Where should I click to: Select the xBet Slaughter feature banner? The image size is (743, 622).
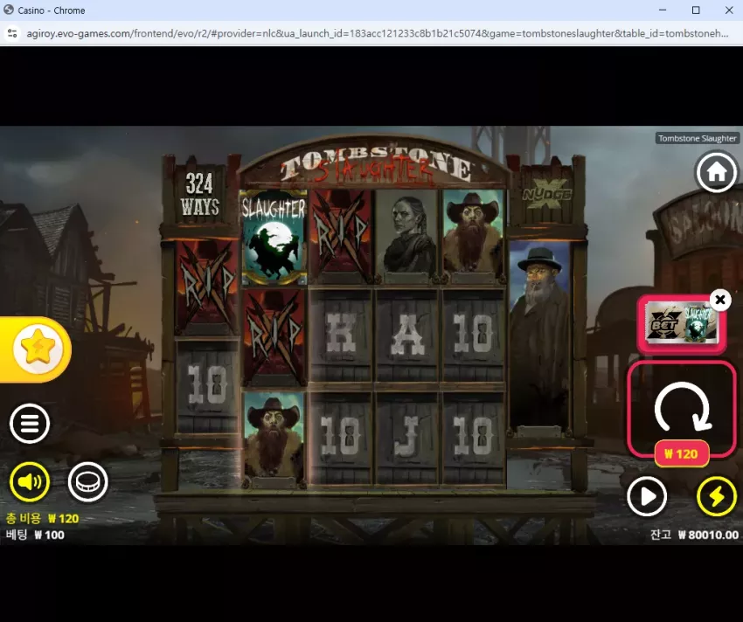click(682, 324)
